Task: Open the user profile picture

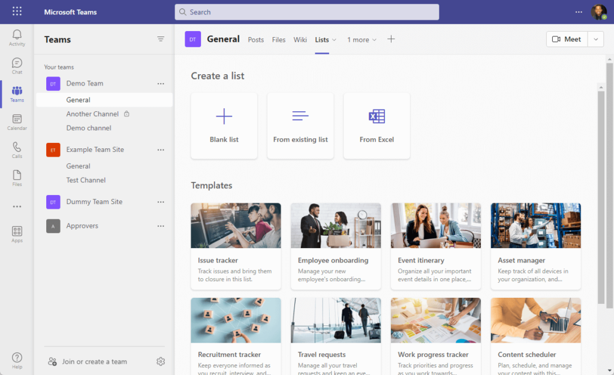Action: pos(599,12)
